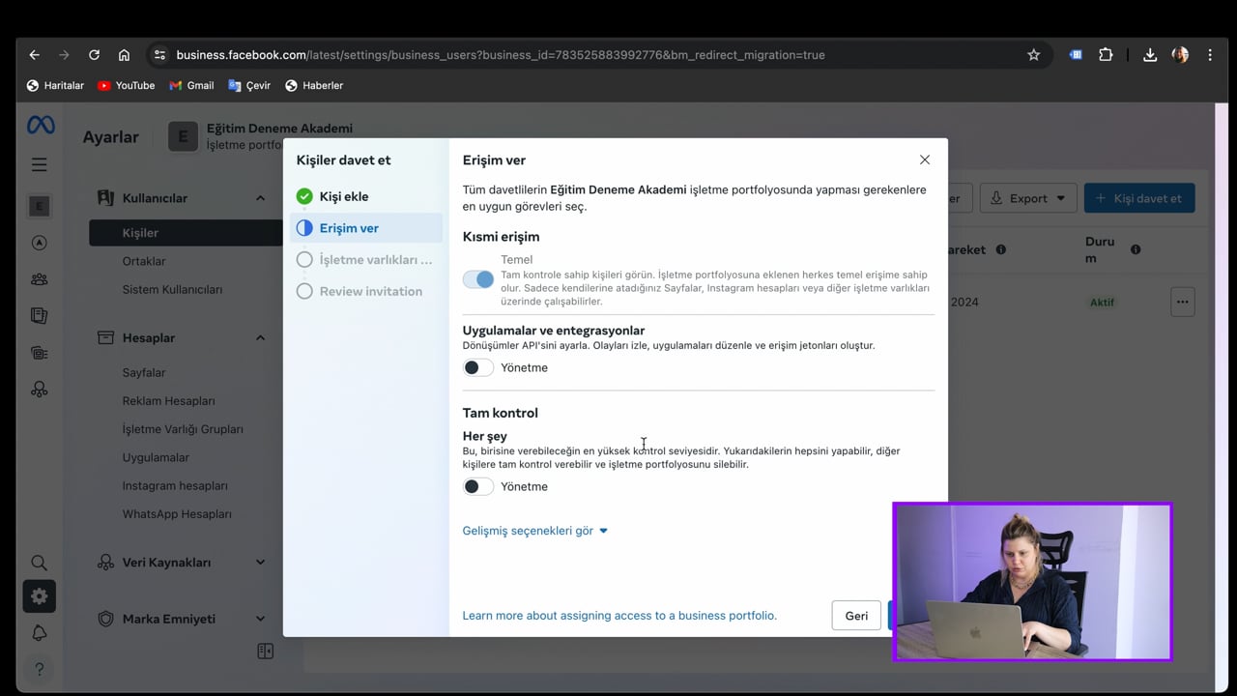Image resolution: width=1237 pixels, height=696 pixels.
Task: Expand Gelişmiş seçenekleri gör
Action: coord(535,531)
